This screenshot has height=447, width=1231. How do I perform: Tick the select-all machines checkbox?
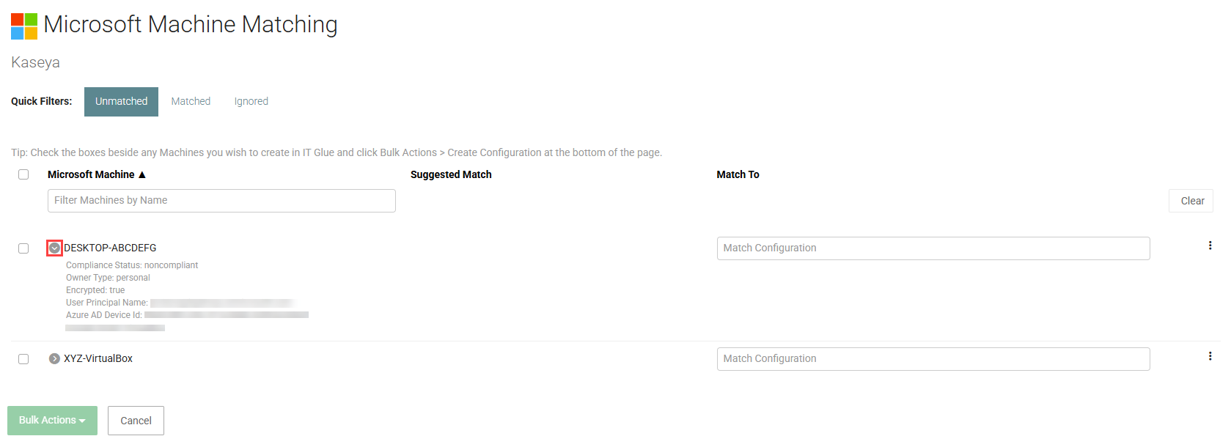point(23,174)
